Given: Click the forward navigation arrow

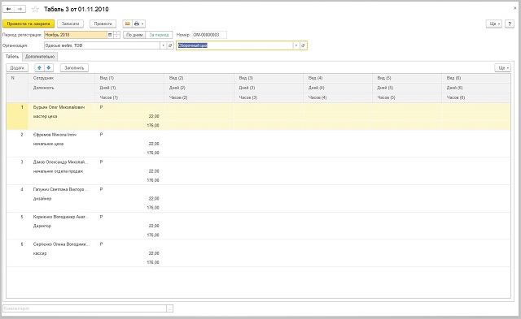Looking at the screenshot, I should [20, 9].
